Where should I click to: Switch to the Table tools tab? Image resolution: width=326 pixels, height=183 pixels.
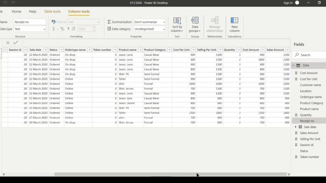[52, 11]
